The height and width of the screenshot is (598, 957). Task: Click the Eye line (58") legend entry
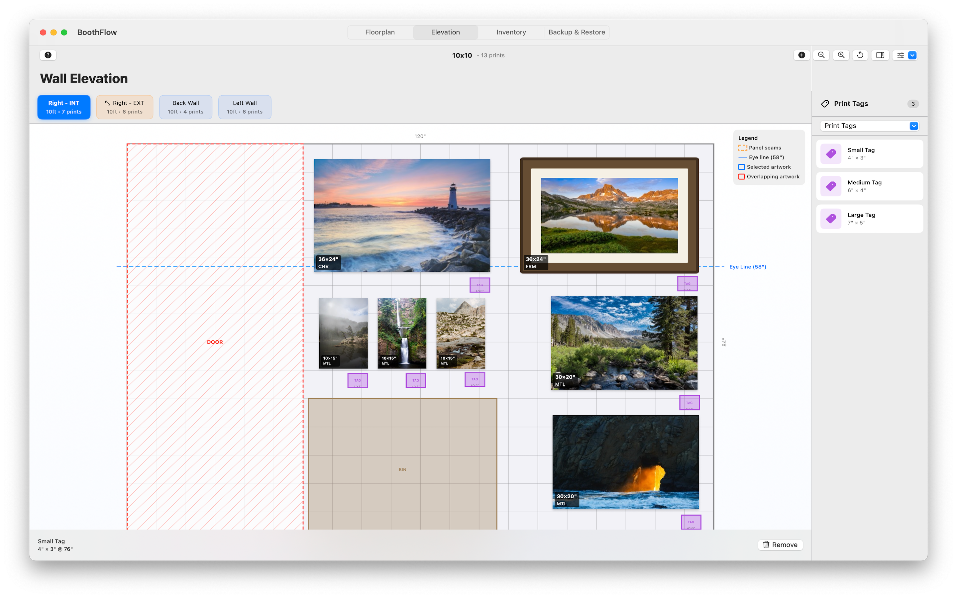(761, 157)
